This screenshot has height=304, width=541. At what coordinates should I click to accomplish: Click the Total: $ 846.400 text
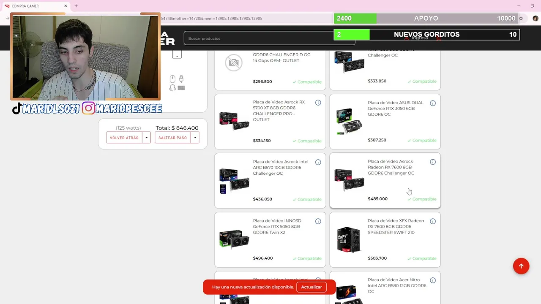pos(177,128)
